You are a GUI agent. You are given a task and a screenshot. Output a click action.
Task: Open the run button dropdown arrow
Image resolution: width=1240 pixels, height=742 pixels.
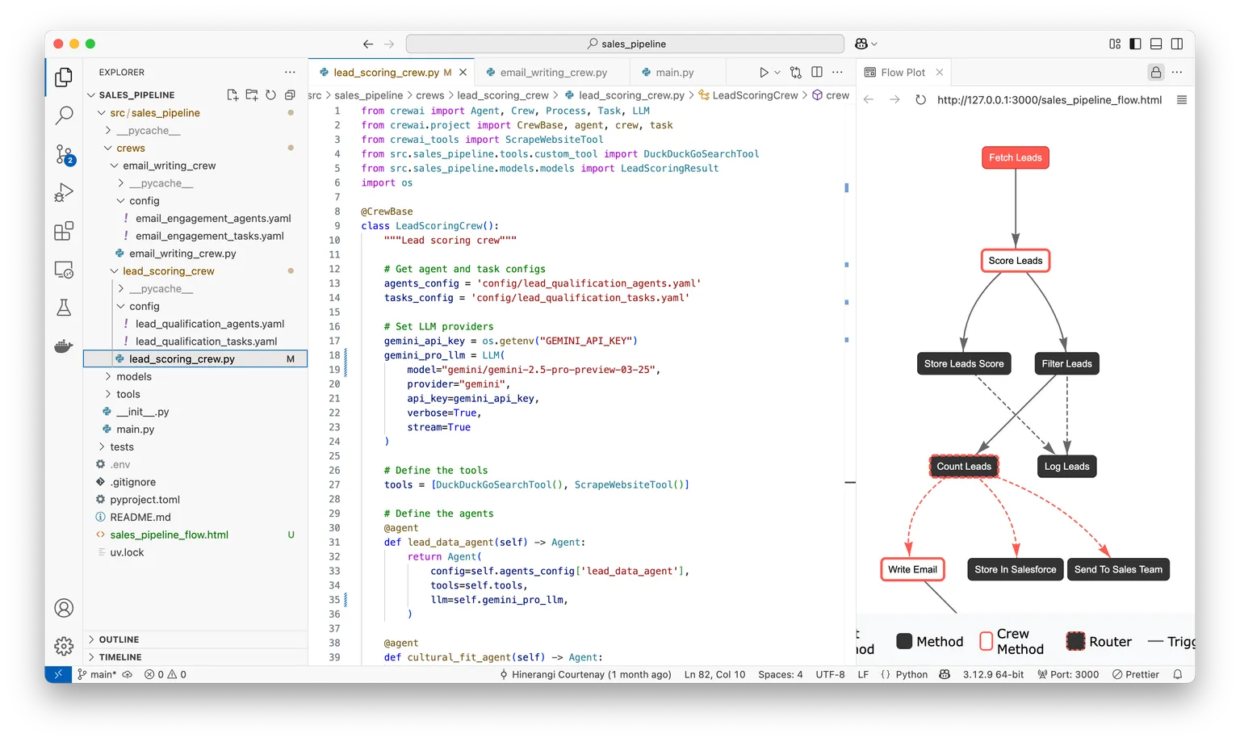pos(777,72)
